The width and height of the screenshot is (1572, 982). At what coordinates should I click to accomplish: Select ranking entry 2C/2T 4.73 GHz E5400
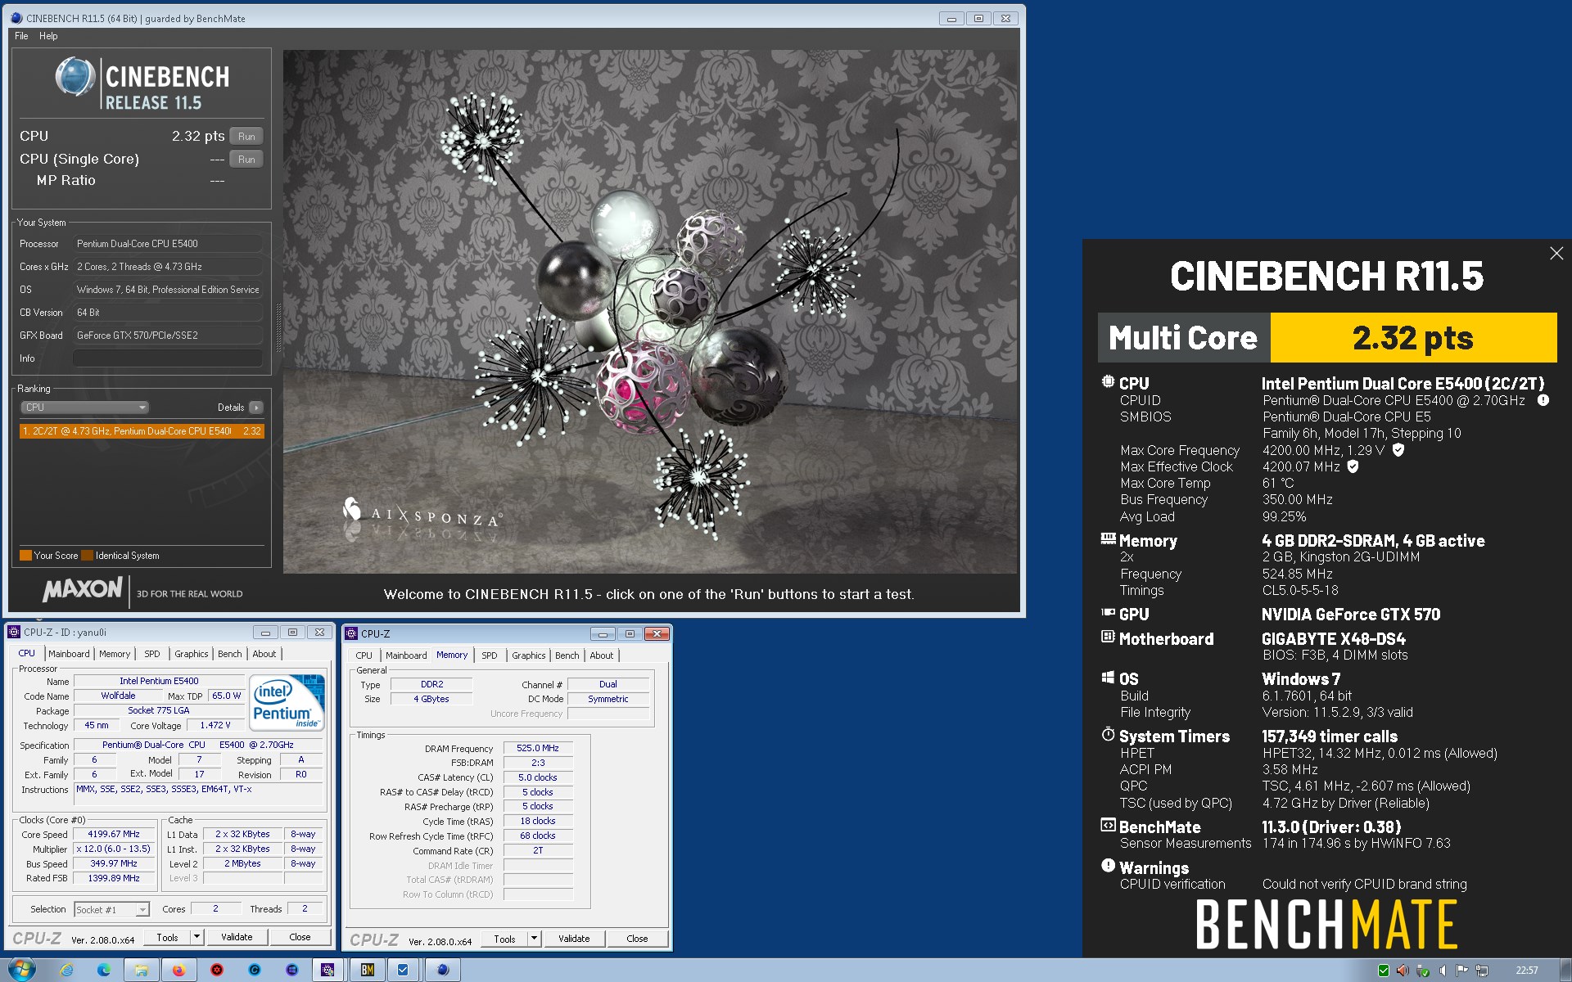(142, 431)
